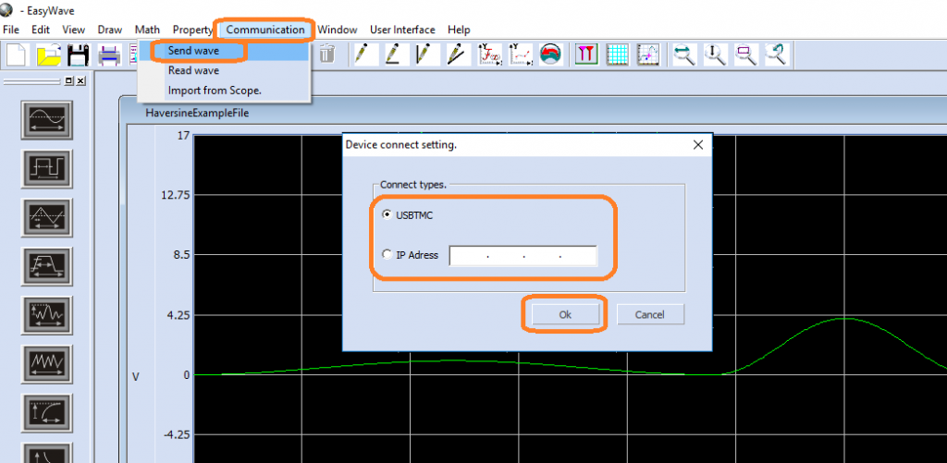Image resolution: width=947 pixels, height=463 pixels.
Task: Choose the triangle ramp waveform icon
Action: pos(45,217)
